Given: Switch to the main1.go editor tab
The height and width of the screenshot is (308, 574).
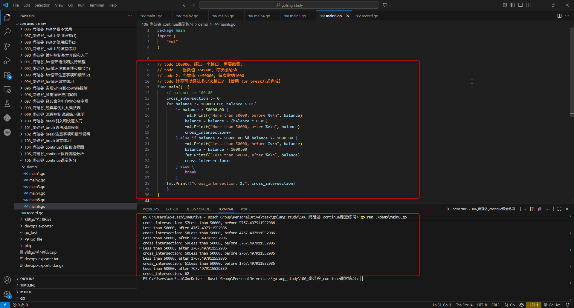Looking at the screenshot, I should point(155,16).
